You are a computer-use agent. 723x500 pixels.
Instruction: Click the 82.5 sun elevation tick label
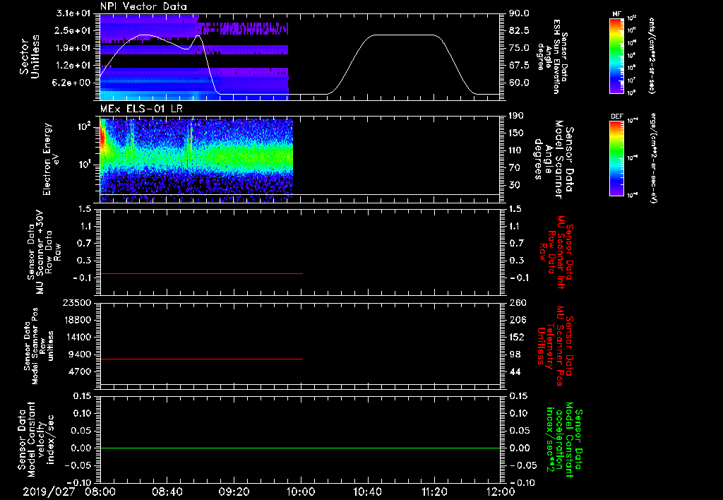[x=519, y=30]
